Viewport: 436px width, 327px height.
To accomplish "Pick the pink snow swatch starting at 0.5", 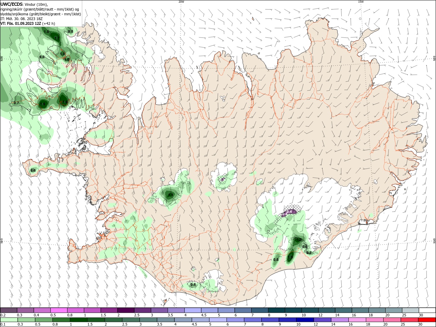I will [59, 310].
